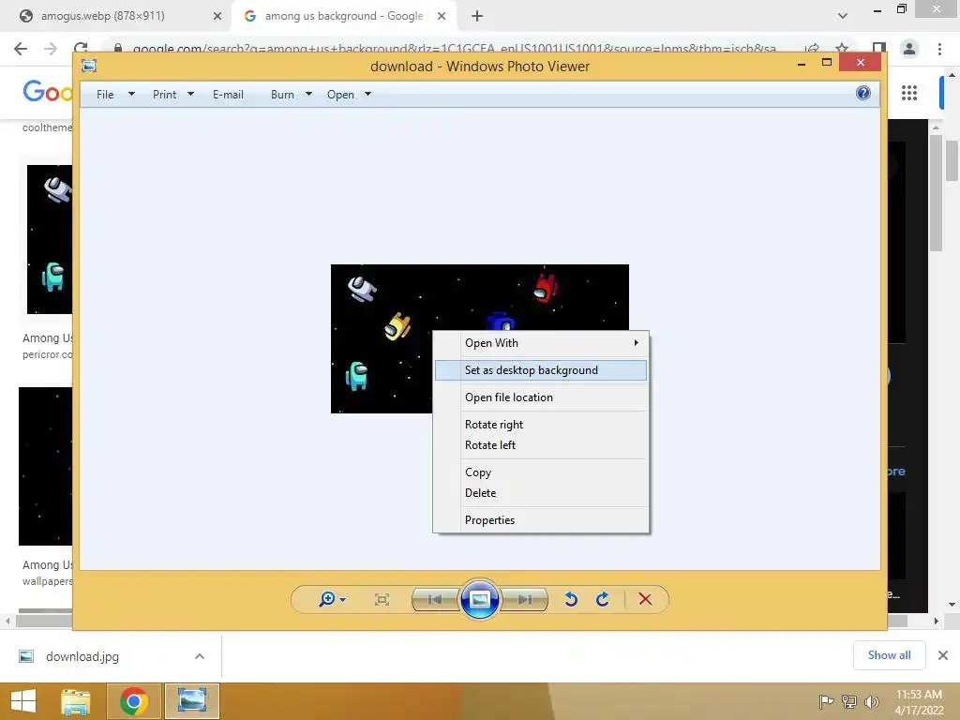Open the Photo Viewer zoom magnifier control
This screenshot has height=720, width=960.
pyautogui.click(x=332, y=599)
